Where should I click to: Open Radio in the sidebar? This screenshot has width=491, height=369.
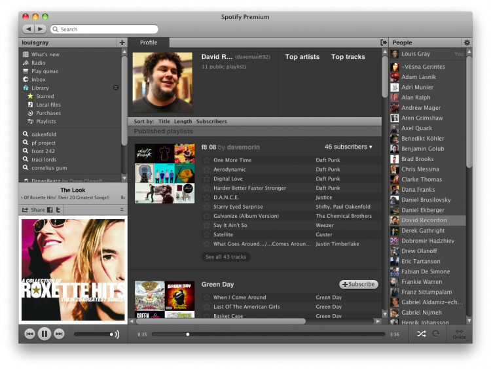tap(38, 63)
